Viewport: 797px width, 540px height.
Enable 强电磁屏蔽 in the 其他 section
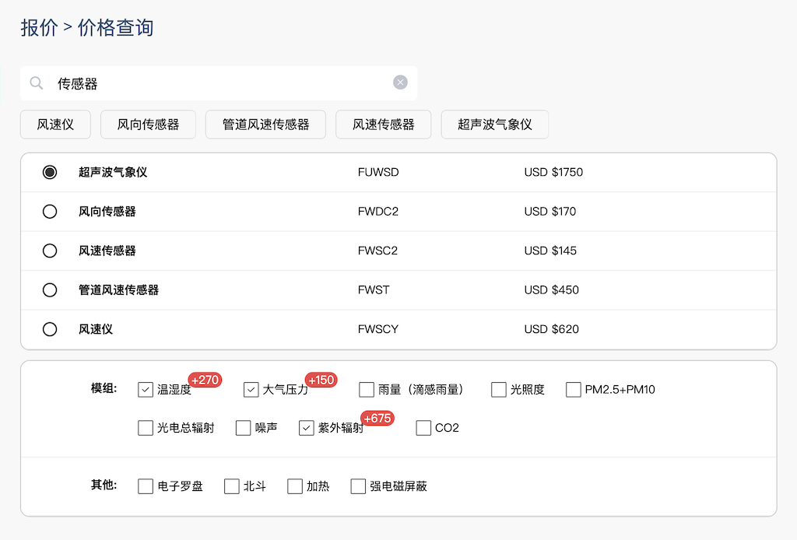[357, 486]
